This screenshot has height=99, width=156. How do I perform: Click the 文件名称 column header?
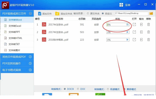58,19
